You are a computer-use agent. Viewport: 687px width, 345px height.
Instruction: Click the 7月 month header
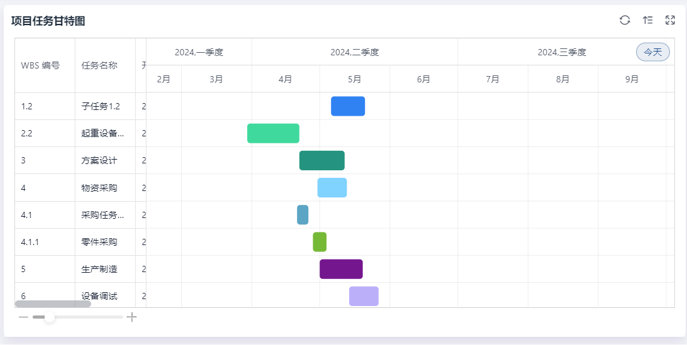click(493, 79)
